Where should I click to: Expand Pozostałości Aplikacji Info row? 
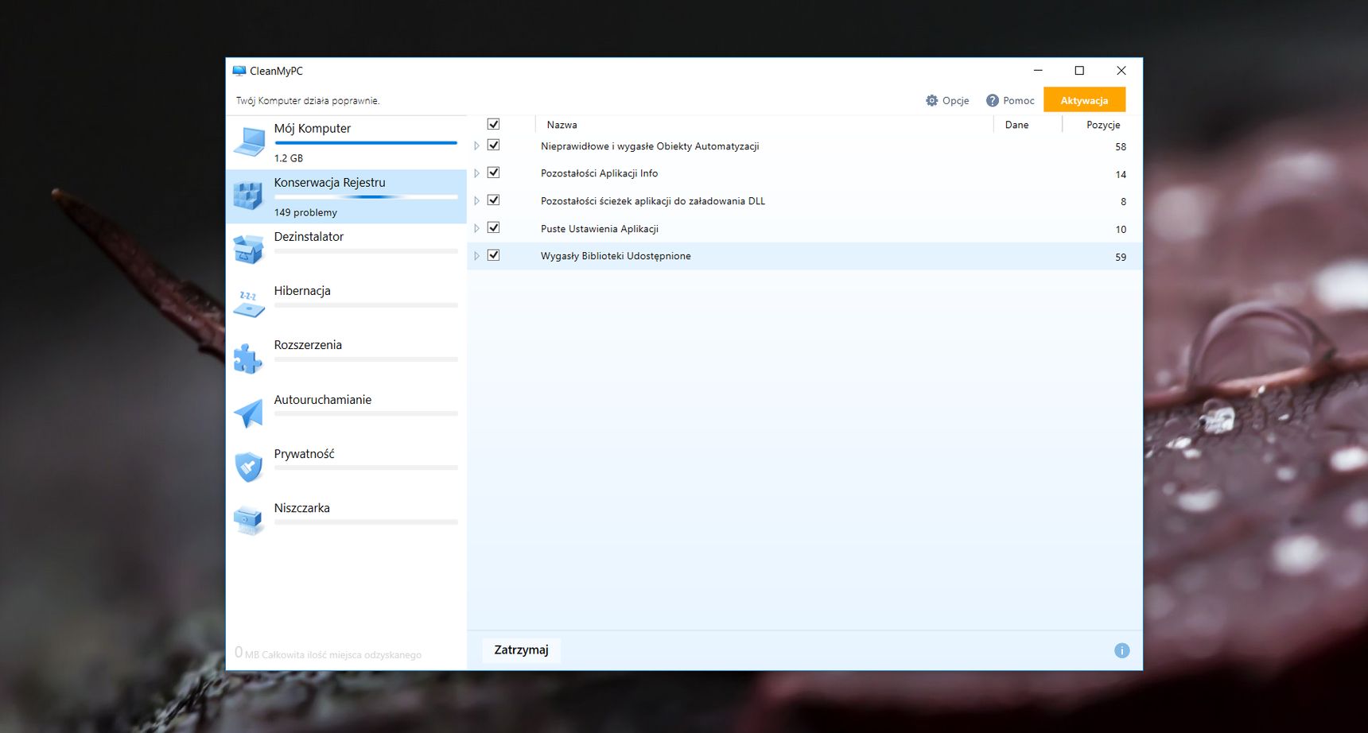point(476,173)
